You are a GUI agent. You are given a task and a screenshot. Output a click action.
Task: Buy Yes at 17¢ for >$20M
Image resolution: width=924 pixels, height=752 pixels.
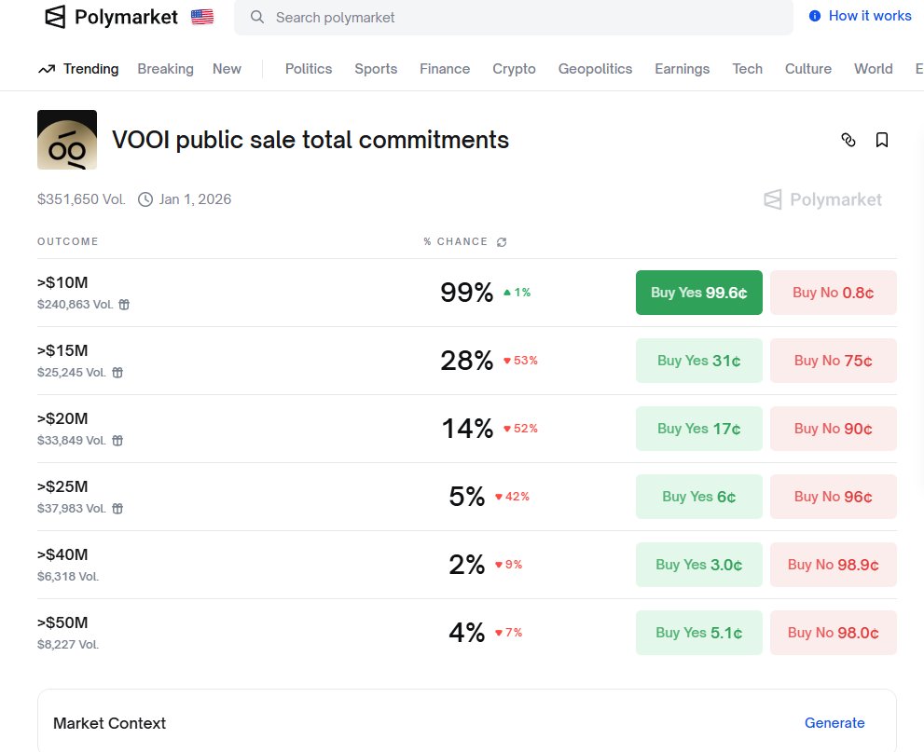(699, 429)
